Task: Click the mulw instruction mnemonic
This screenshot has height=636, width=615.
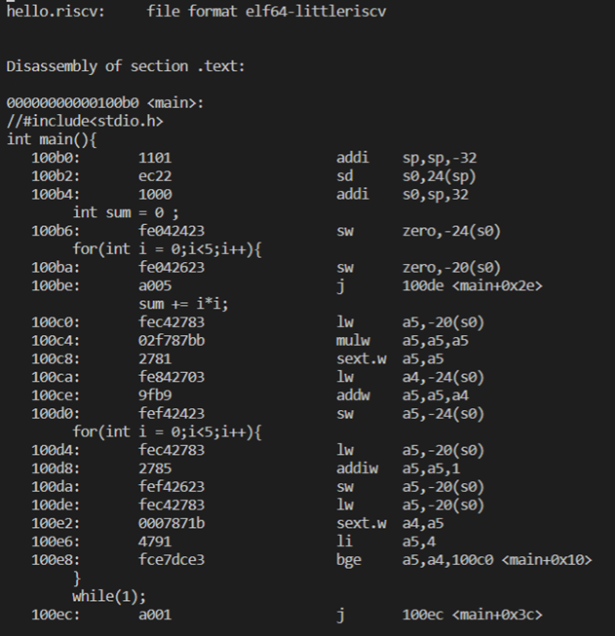Action: click(x=353, y=340)
